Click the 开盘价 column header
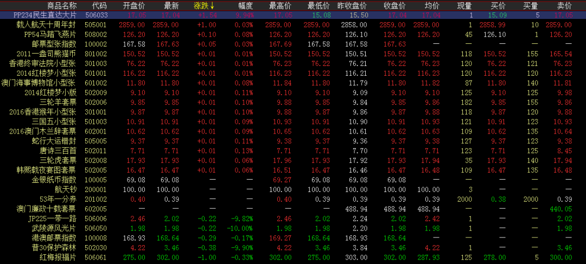This screenshot has width=586, height=264. point(133,5)
